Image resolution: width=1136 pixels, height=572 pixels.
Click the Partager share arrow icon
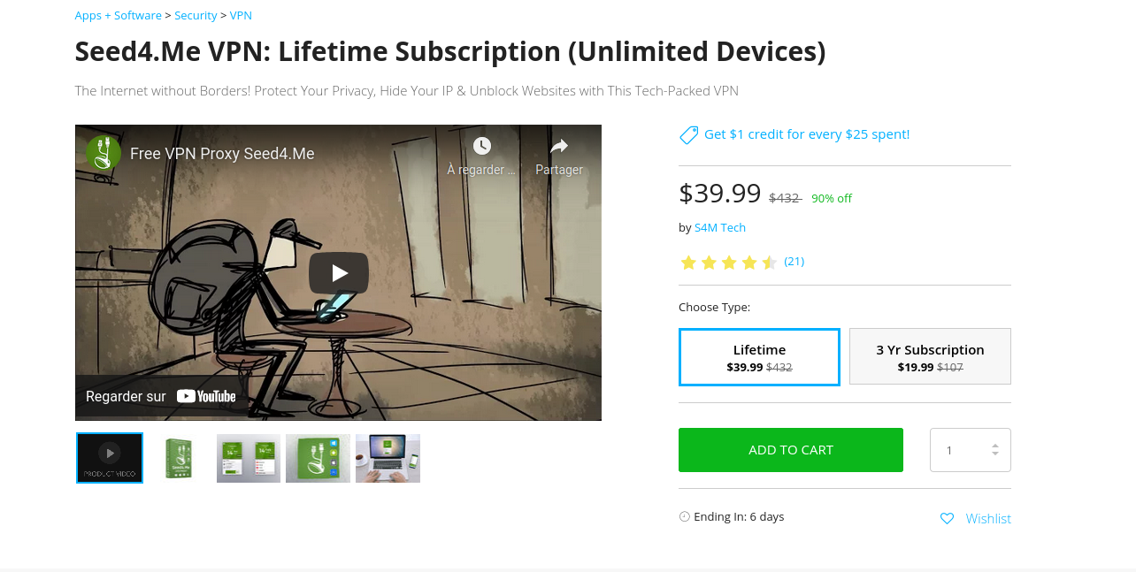point(559,146)
